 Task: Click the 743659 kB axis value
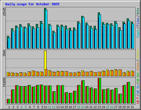tap(4, 82)
